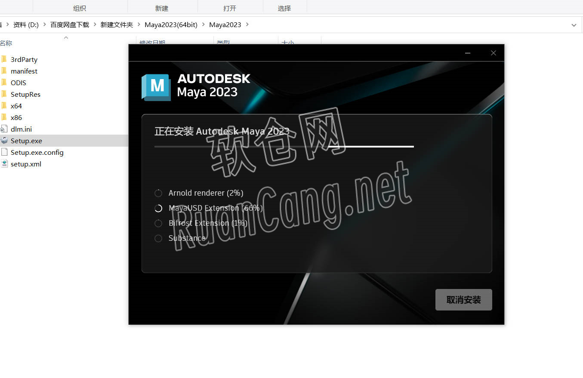583x378 pixels.
Task: Click the ODIS folder icon
Action: click(x=4, y=83)
